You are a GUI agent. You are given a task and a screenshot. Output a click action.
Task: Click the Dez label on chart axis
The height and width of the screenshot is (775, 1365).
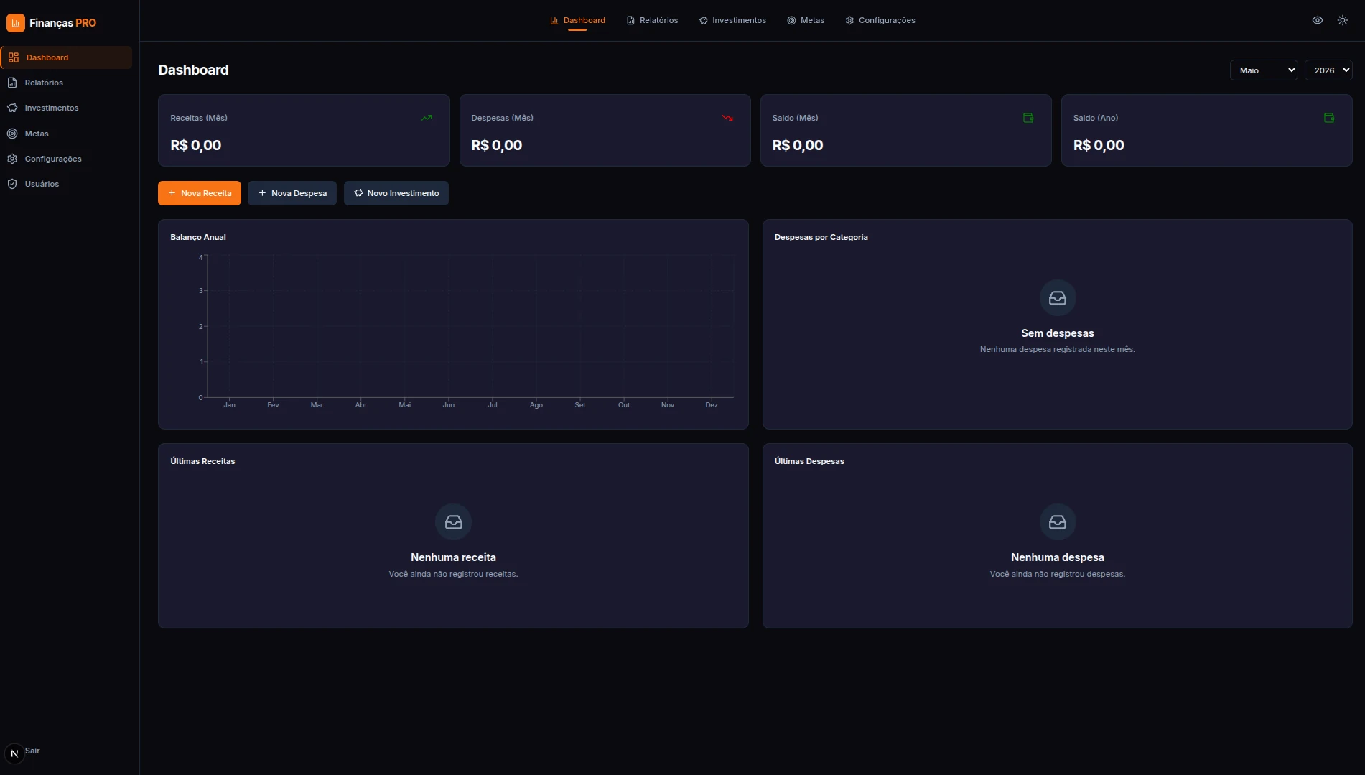tap(712, 405)
